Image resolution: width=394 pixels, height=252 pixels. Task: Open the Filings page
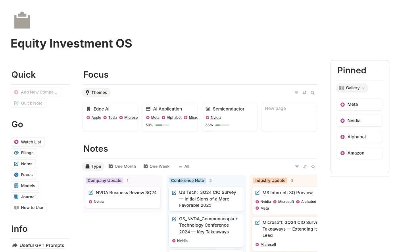24,153
